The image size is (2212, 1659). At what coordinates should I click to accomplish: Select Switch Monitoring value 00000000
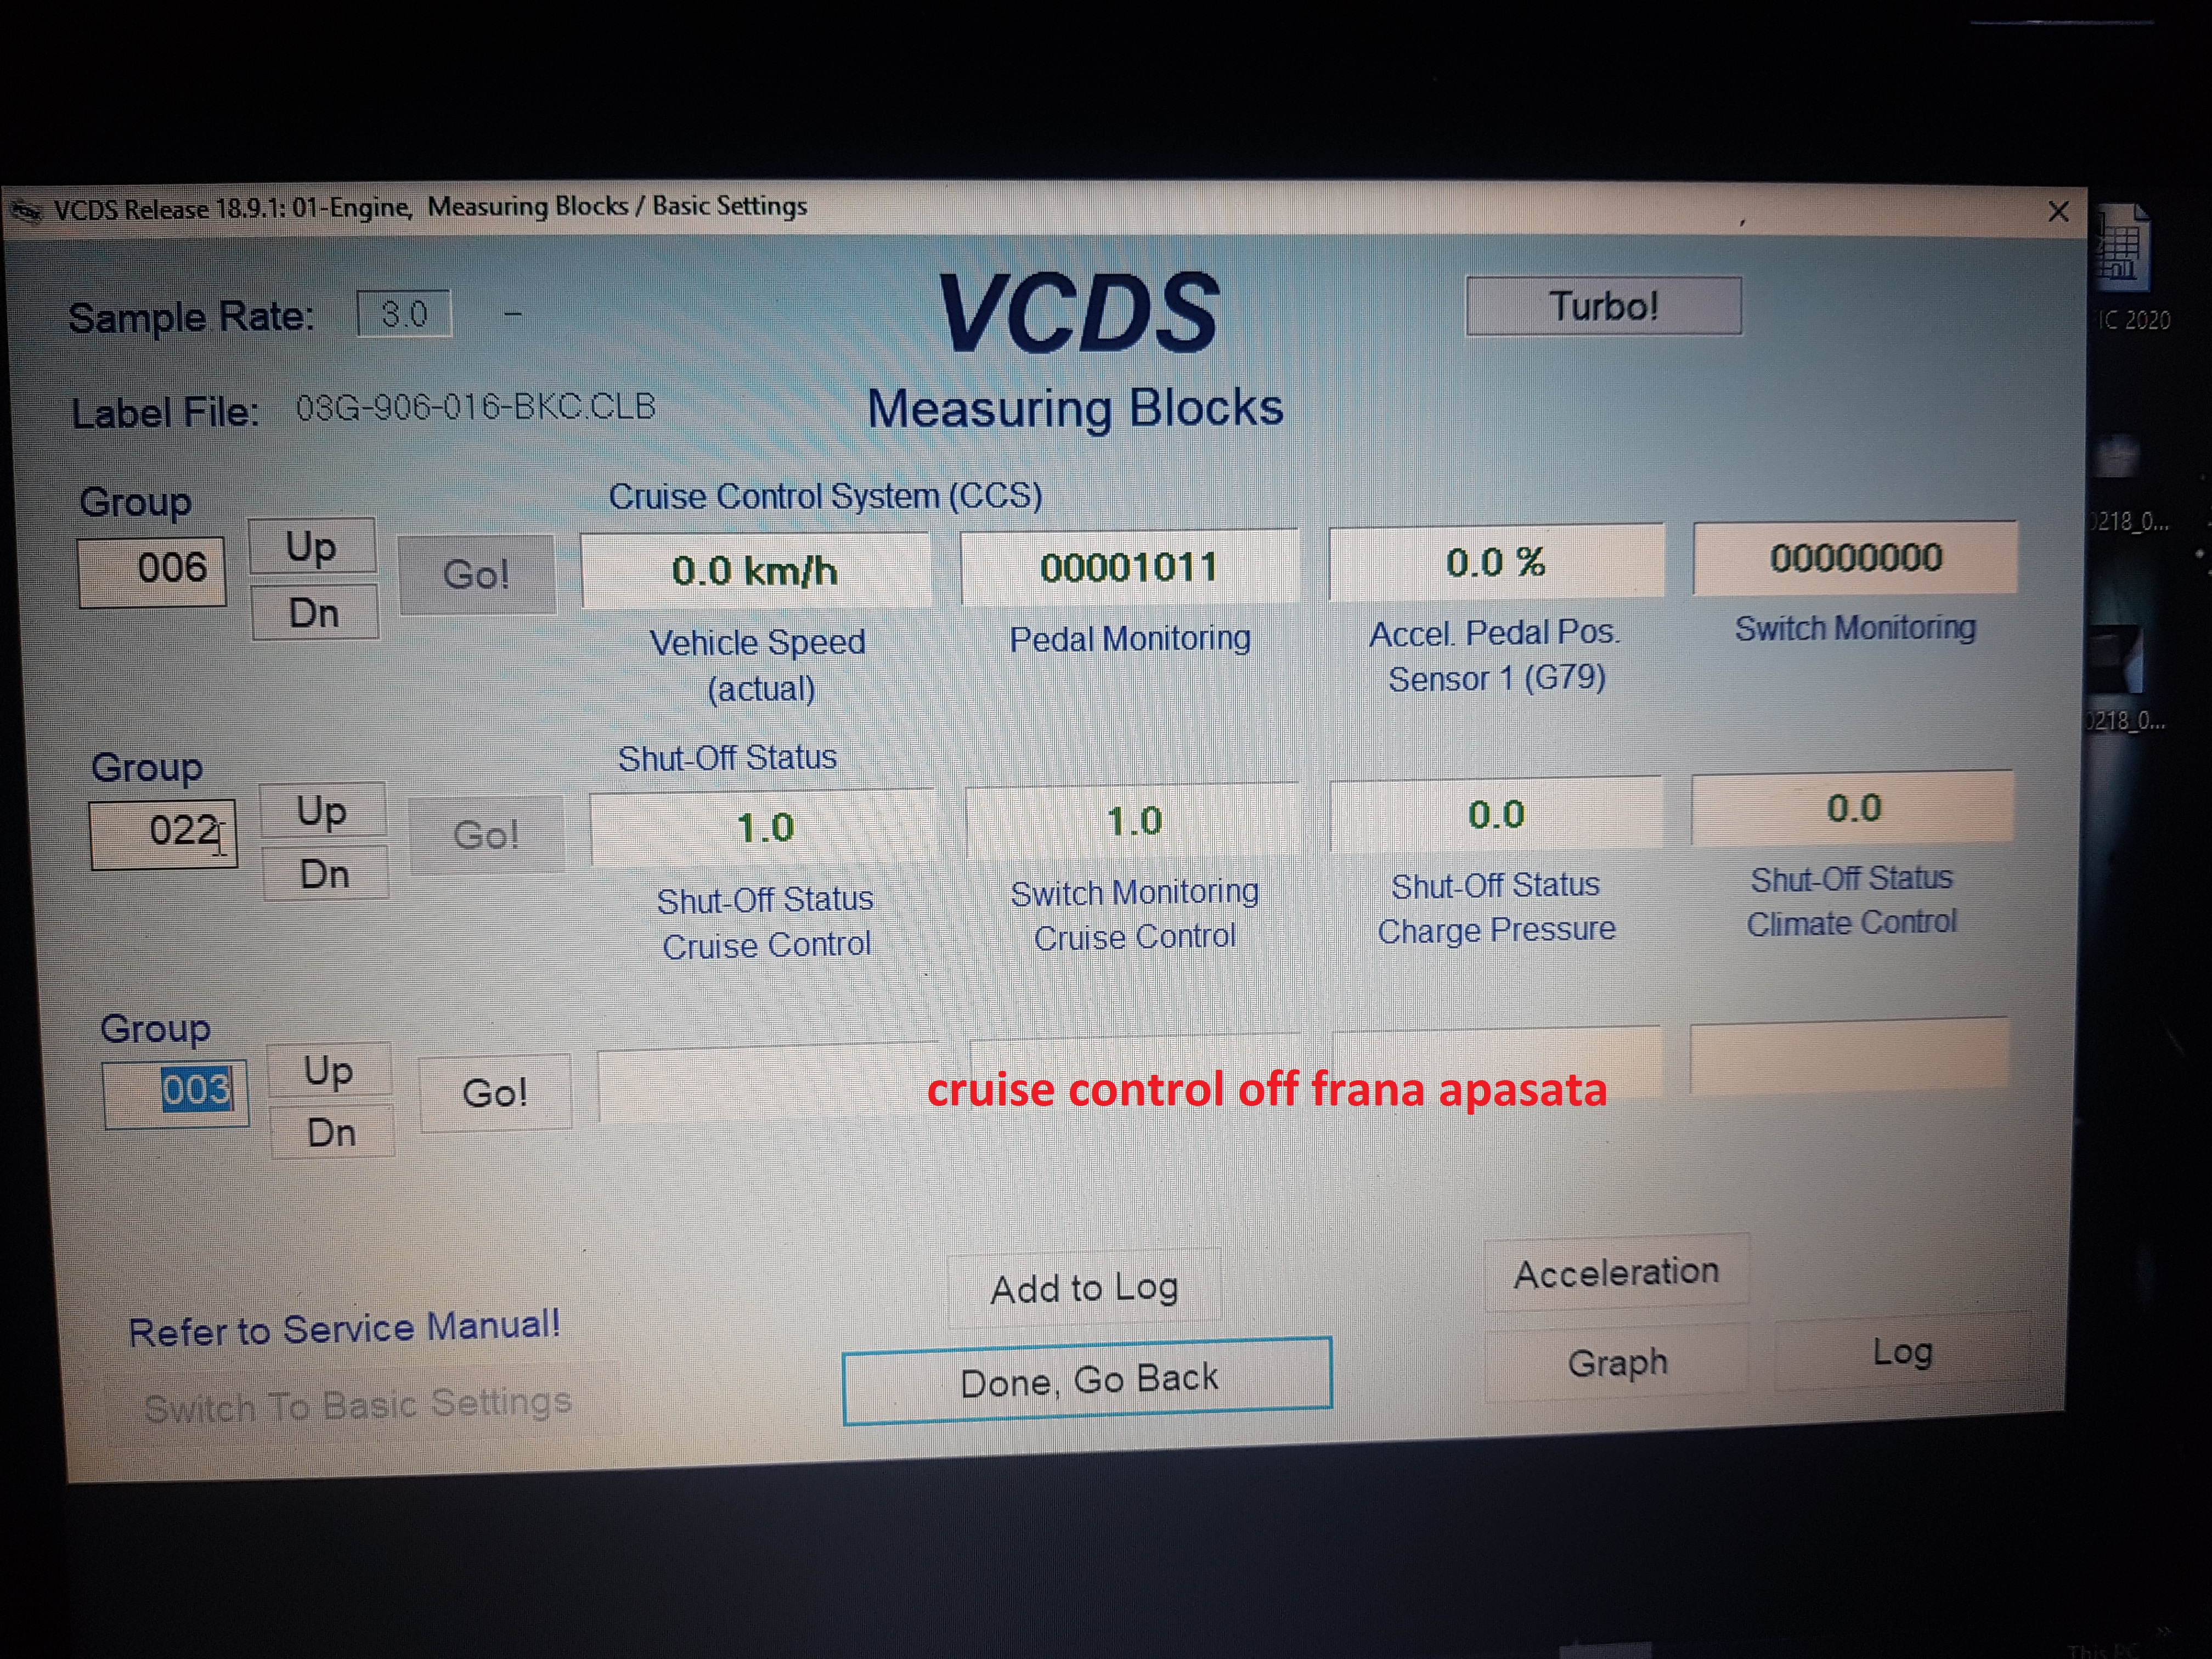click(1856, 557)
